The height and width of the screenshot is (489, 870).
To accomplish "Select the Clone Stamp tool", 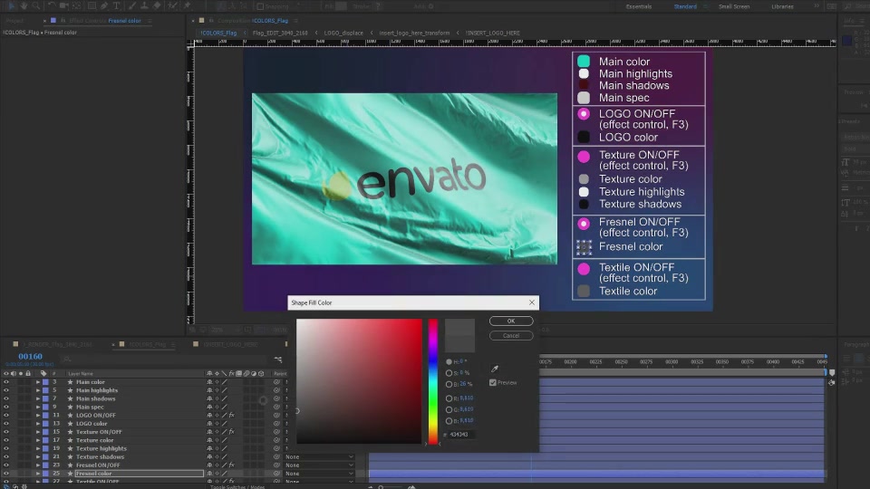I will tap(144, 5).
